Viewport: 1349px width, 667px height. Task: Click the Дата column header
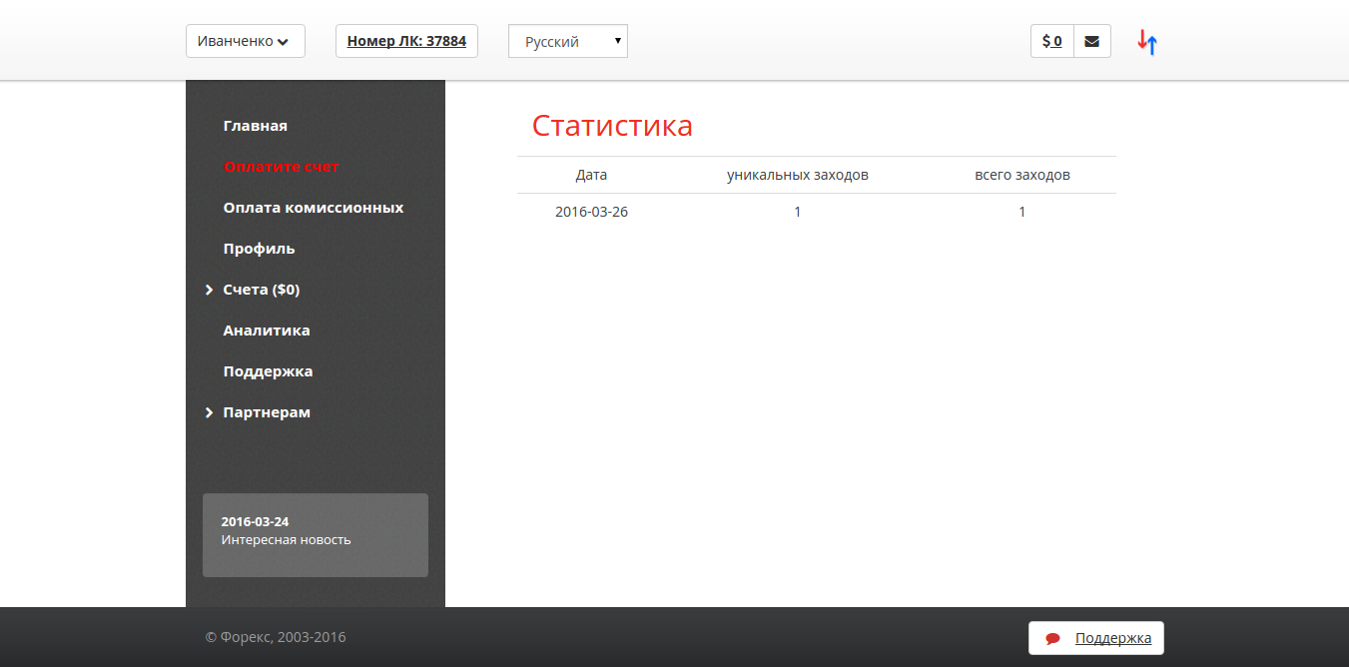coord(591,175)
